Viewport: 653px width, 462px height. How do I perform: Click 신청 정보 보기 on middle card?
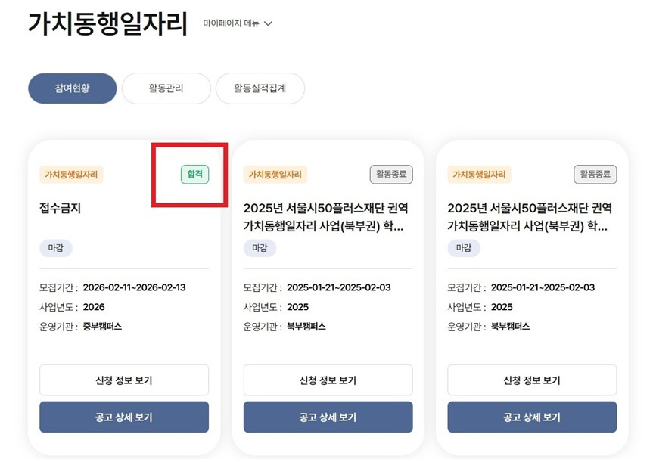(328, 380)
